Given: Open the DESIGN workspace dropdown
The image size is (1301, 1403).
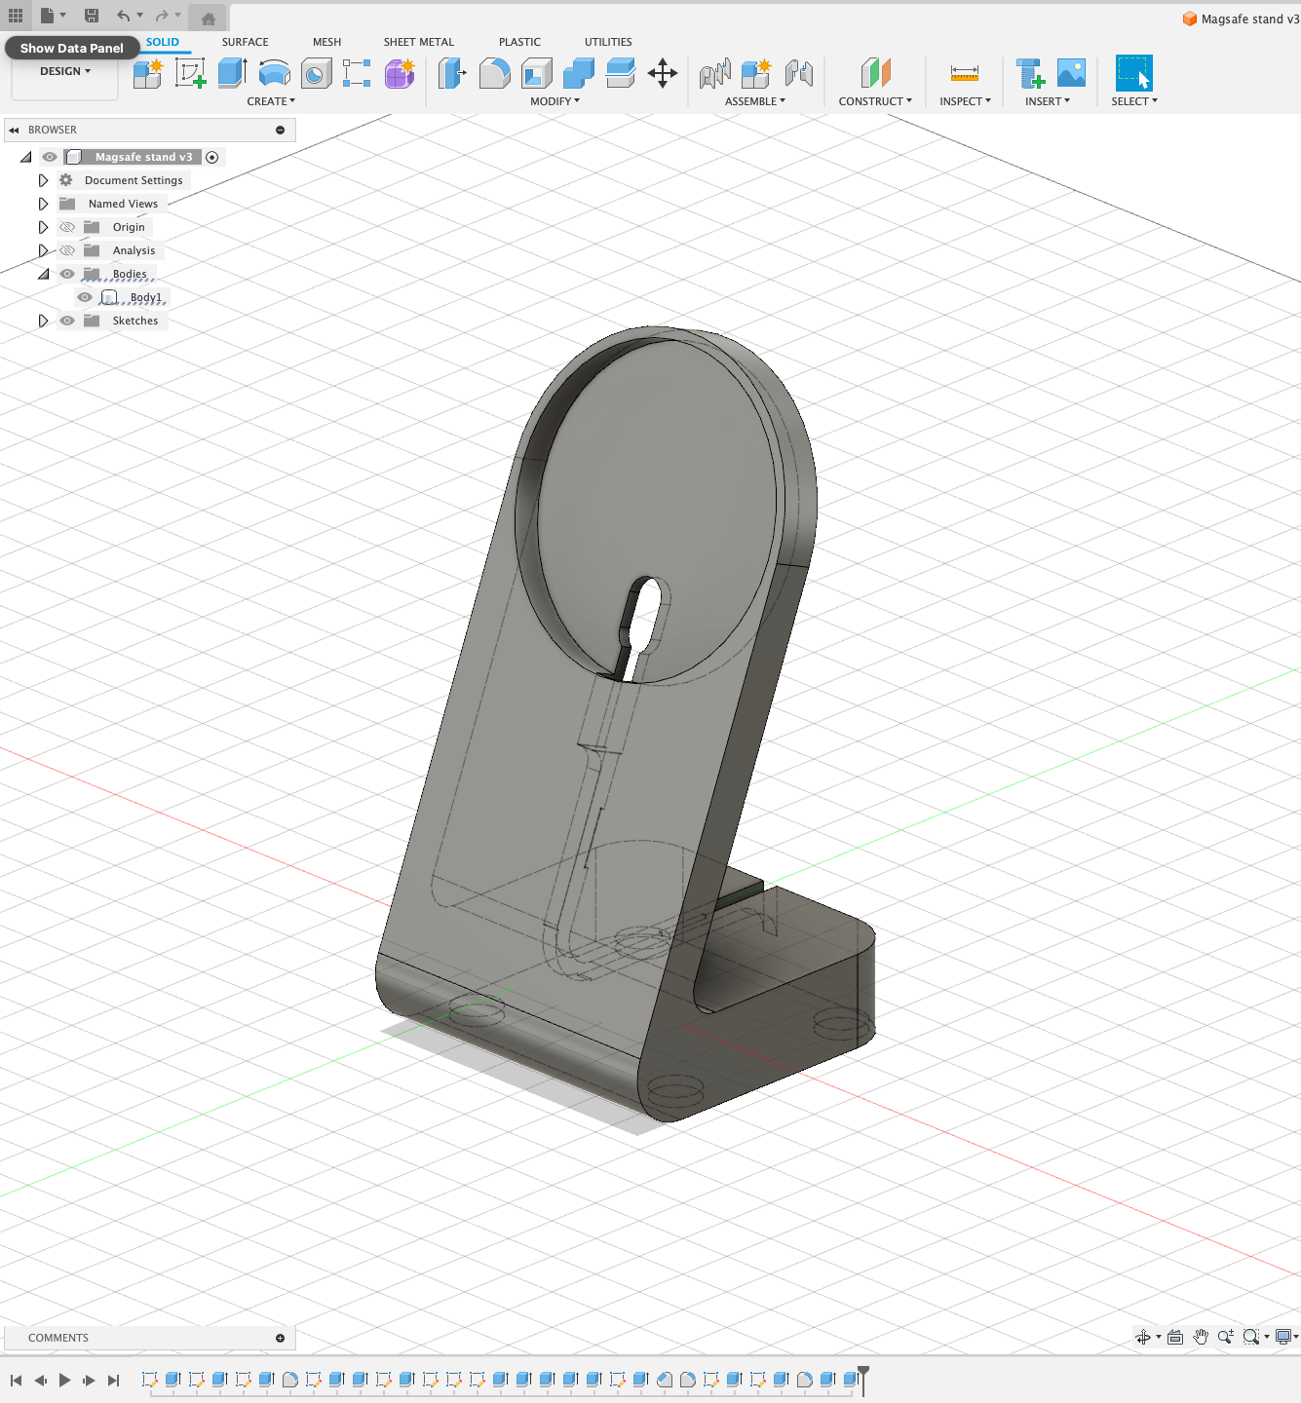Looking at the screenshot, I should pyautogui.click(x=65, y=71).
